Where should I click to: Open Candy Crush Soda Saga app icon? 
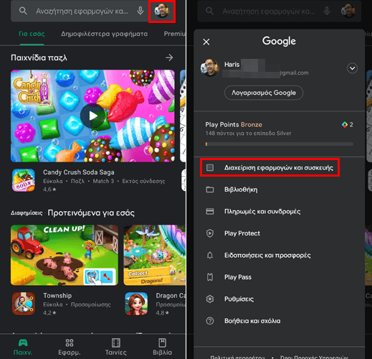pos(24,180)
